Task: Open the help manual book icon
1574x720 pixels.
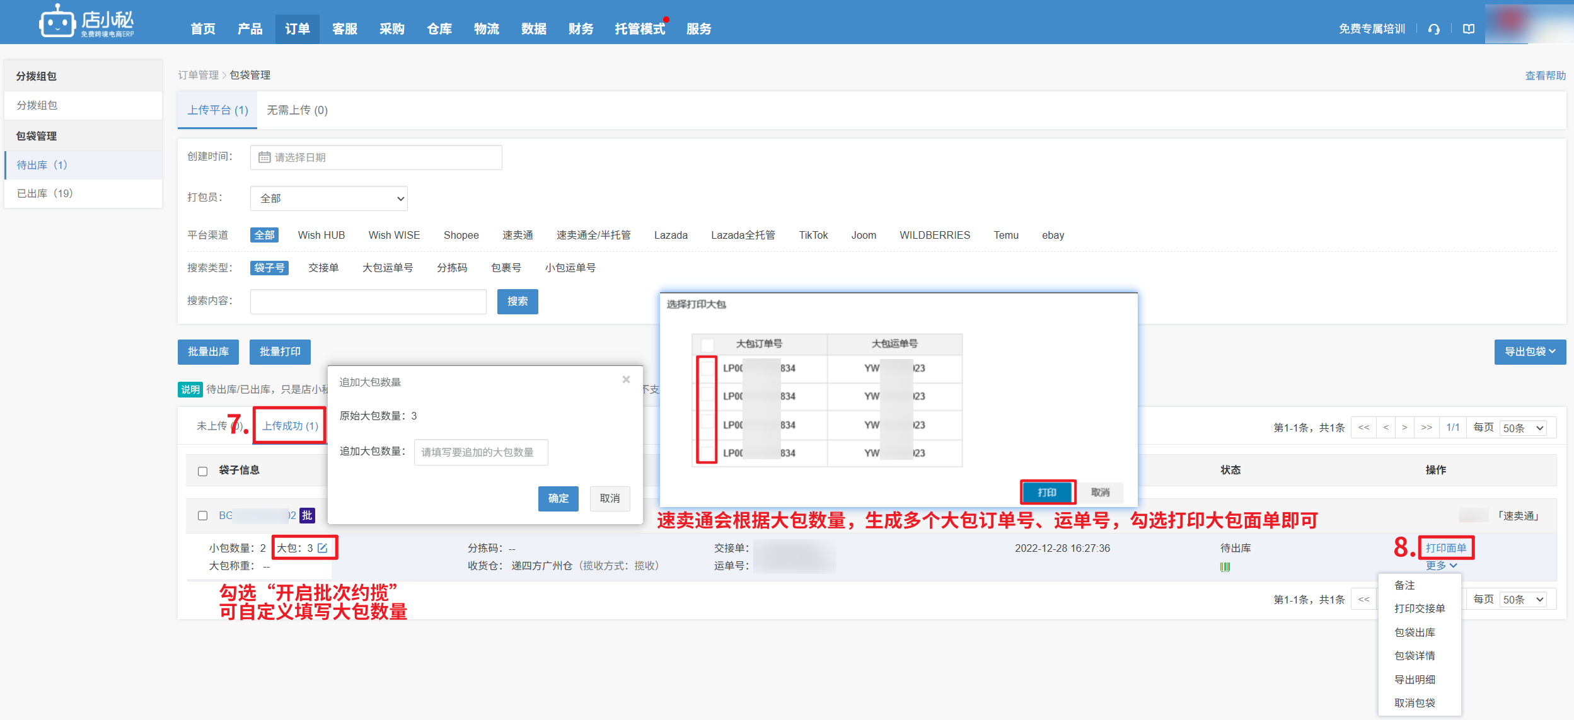Action: (x=1469, y=29)
